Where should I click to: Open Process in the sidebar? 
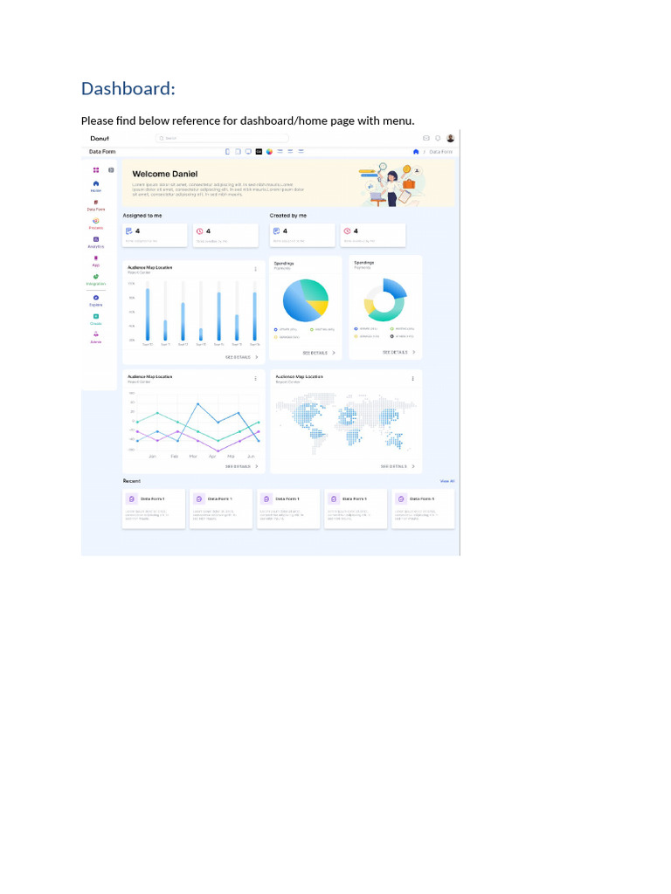tap(96, 223)
